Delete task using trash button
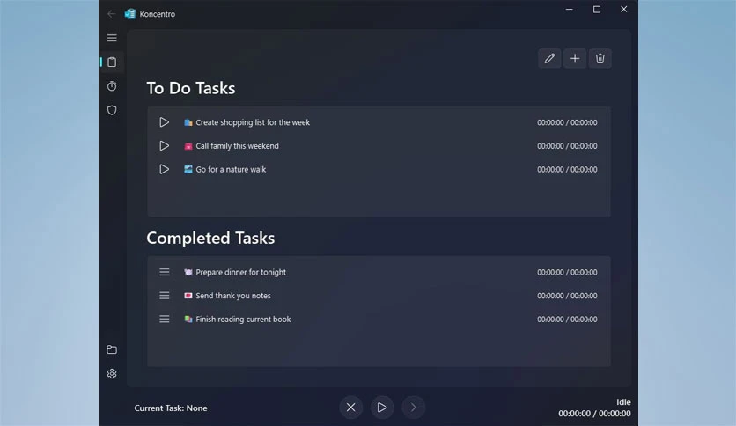This screenshot has width=736, height=426. (600, 59)
